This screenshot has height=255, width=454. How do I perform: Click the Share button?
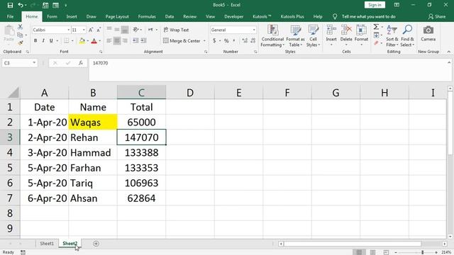click(x=437, y=16)
